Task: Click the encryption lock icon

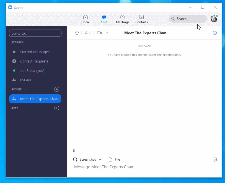Action: [x=74, y=151]
